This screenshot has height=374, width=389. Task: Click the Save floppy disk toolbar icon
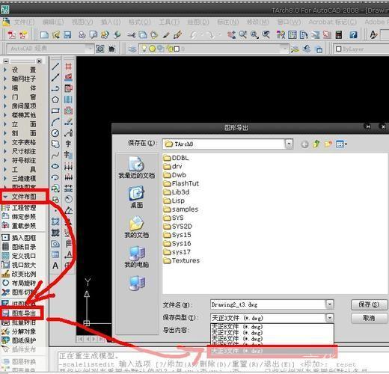(x=67, y=34)
